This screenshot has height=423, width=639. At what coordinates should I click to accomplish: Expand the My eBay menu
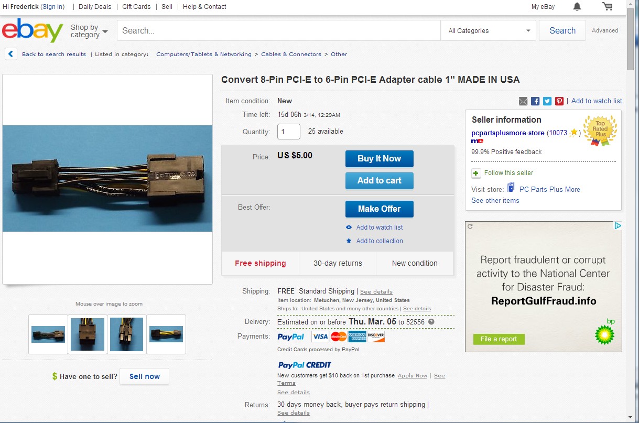click(x=543, y=7)
